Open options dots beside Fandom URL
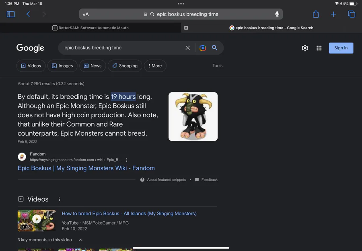 coord(127,160)
